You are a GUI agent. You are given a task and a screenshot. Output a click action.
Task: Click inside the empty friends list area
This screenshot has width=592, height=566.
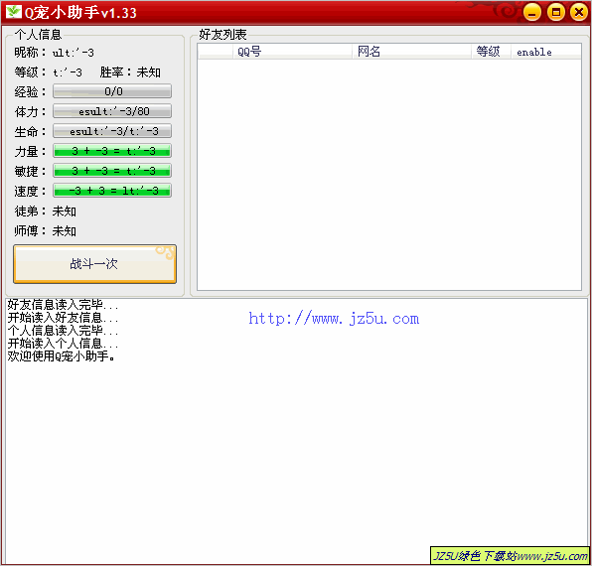coord(389,175)
